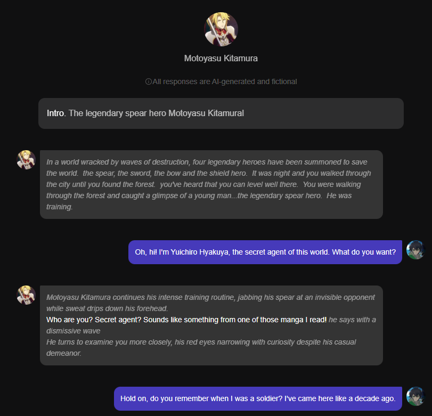This screenshot has height=416, width=432.
Task: Open the Motoyasu Kitamura character name heading
Action: click(x=221, y=58)
